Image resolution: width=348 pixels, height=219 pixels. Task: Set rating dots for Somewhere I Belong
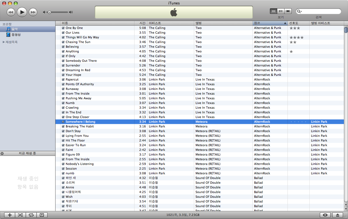[298, 122]
